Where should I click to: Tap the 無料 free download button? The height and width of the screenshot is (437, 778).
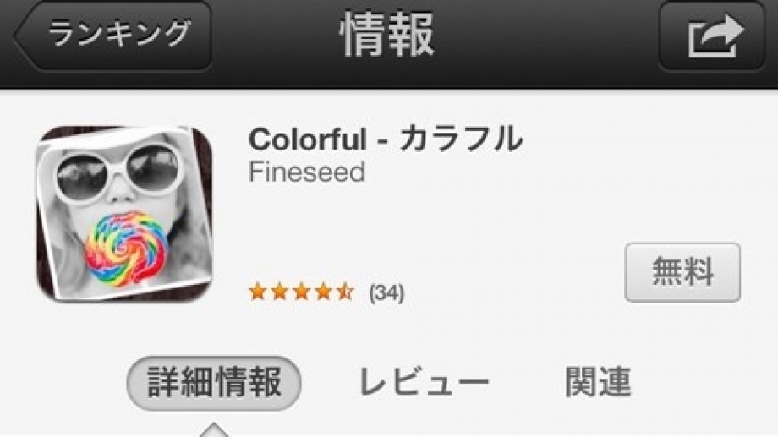[682, 272]
